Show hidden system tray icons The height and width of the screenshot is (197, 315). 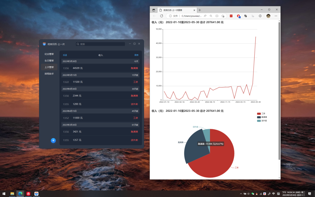(241, 194)
